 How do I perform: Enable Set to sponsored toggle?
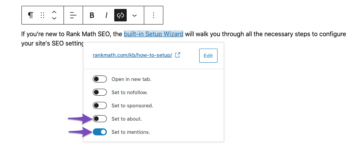(100, 106)
